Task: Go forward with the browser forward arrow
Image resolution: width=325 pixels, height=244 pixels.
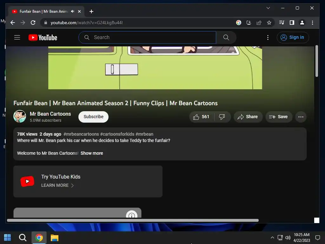Action: [x=23, y=23]
